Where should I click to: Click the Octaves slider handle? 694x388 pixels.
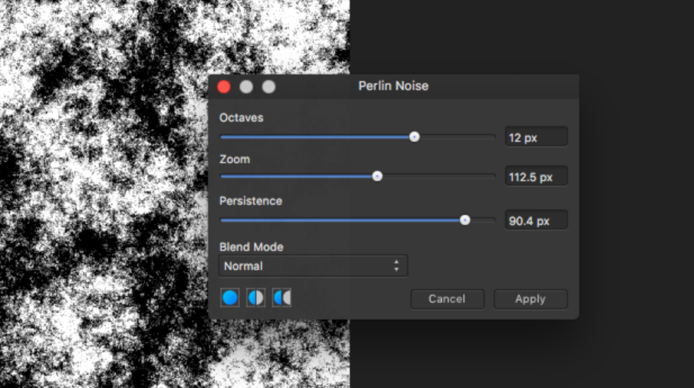point(414,137)
